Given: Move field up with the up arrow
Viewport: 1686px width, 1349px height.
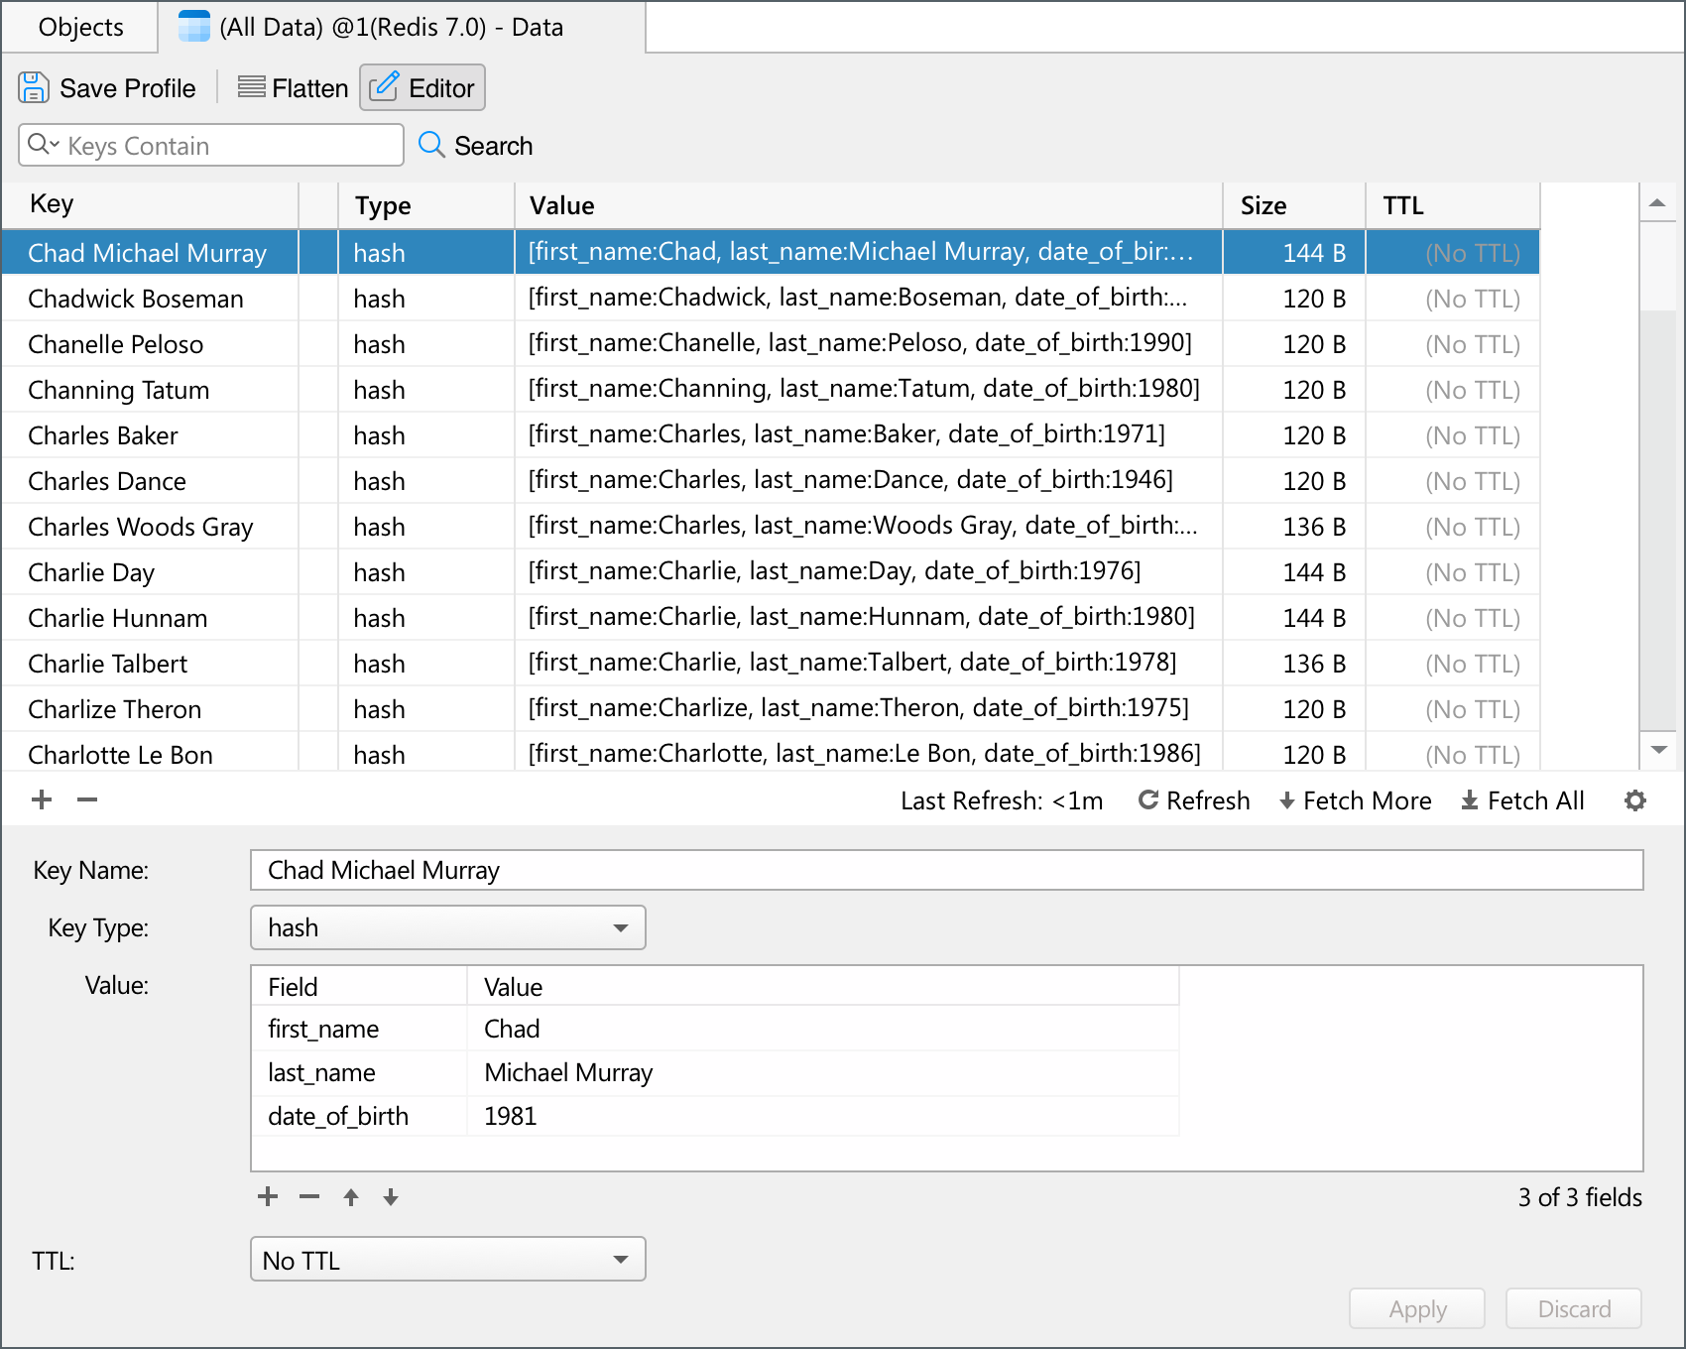Looking at the screenshot, I should pos(351,1197).
